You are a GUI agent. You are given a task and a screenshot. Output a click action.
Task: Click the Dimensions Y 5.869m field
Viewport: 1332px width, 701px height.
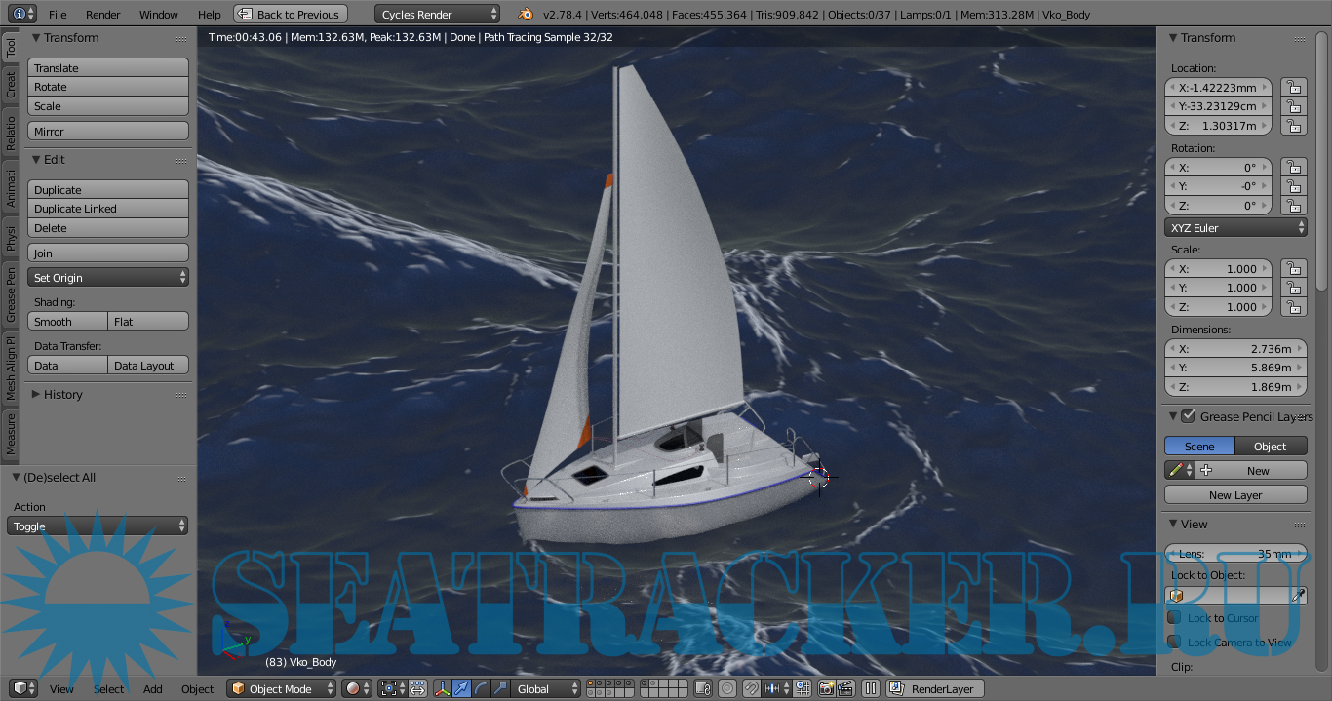click(x=1235, y=368)
